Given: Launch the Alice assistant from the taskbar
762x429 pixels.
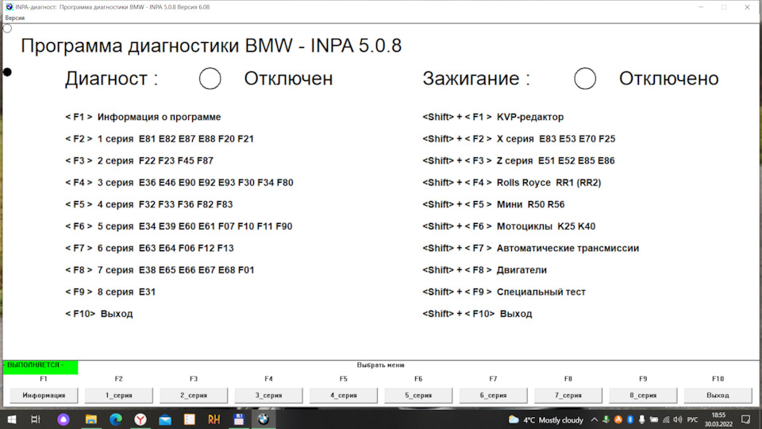Looking at the screenshot, I should pyautogui.click(x=63, y=419).
